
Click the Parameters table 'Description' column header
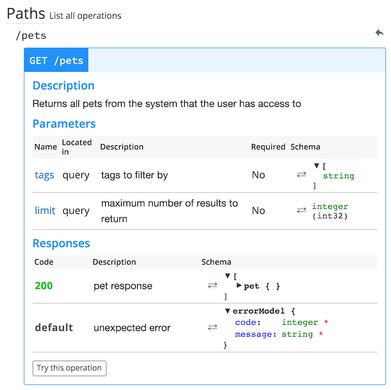[122, 146]
